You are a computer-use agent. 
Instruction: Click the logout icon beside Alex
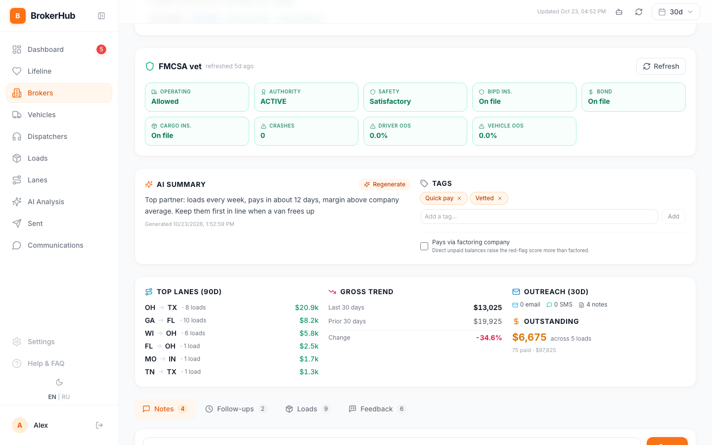pyautogui.click(x=99, y=425)
